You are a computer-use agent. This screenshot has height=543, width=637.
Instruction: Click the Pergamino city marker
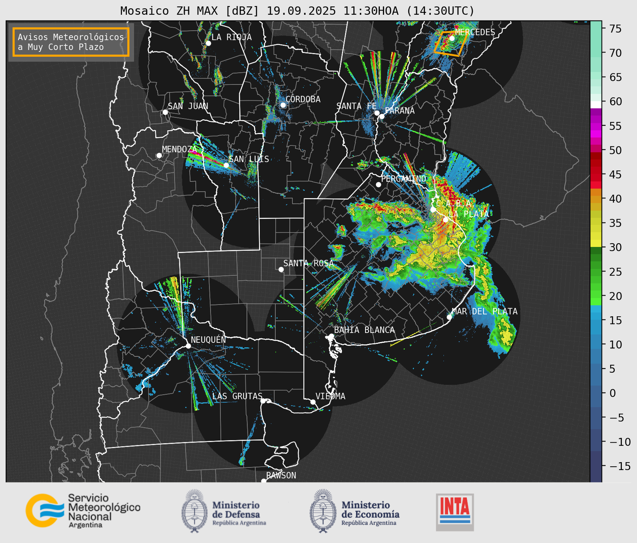click(x=378, y=184)
